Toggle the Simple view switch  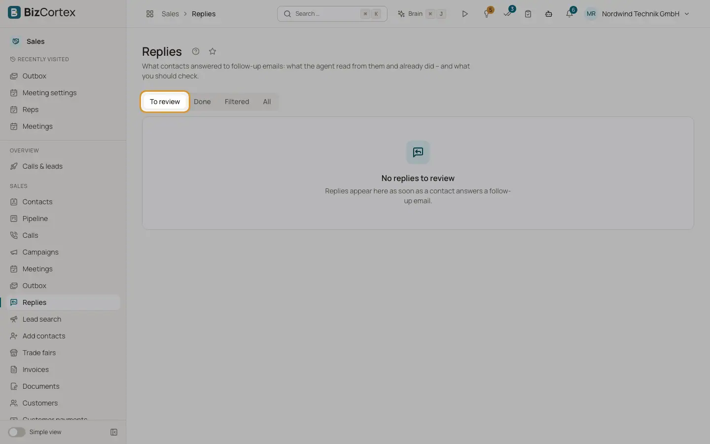(17, 432)
